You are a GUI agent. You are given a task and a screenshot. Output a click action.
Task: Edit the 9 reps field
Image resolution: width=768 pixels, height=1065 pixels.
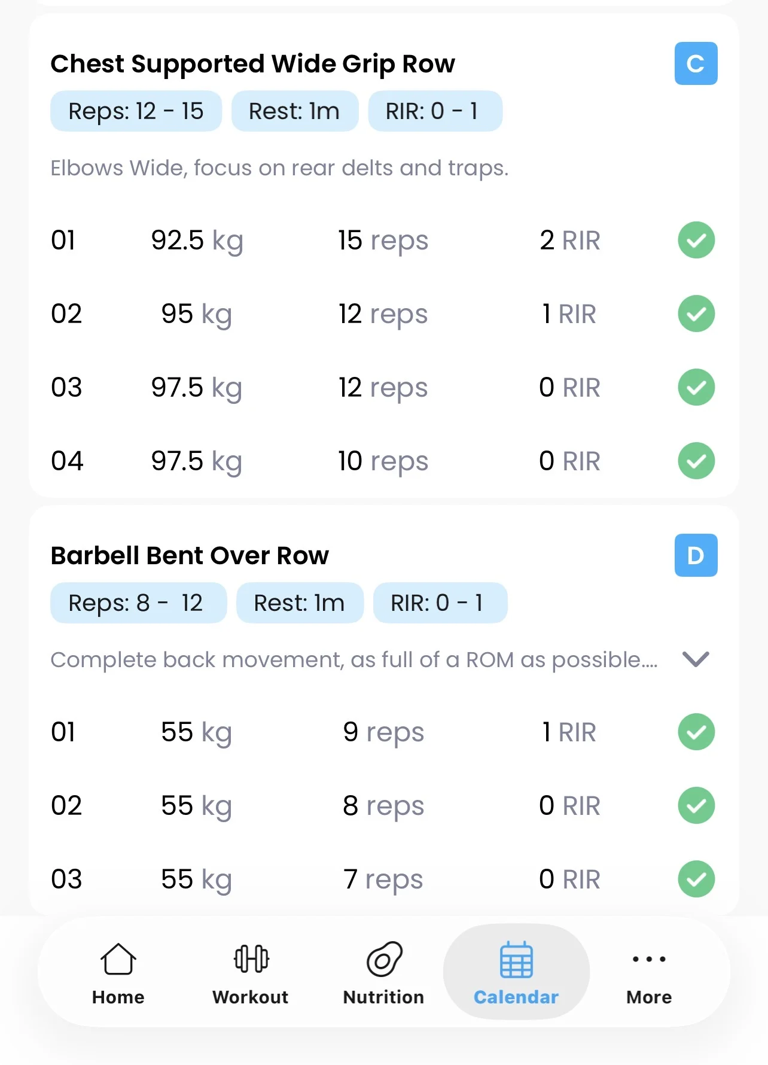coord(383,732)
